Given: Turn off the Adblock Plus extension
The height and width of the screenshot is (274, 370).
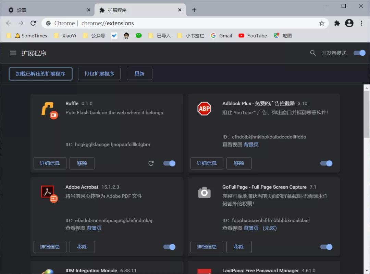Looking at the screenshot, I should 326,163.
